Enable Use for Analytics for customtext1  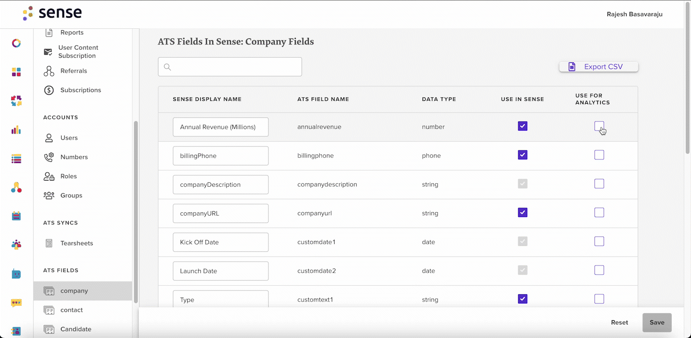pyautogui.click(x=599, y=299)
